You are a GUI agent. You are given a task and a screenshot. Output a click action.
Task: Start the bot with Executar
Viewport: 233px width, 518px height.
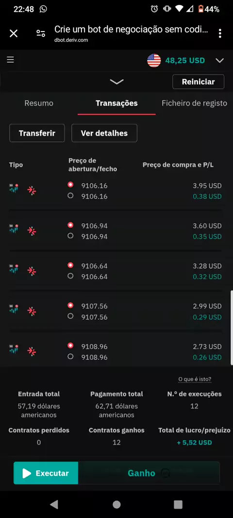(x=46, y=473)
